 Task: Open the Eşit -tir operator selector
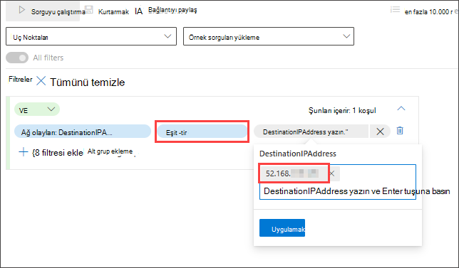click(x=202, y=132)
